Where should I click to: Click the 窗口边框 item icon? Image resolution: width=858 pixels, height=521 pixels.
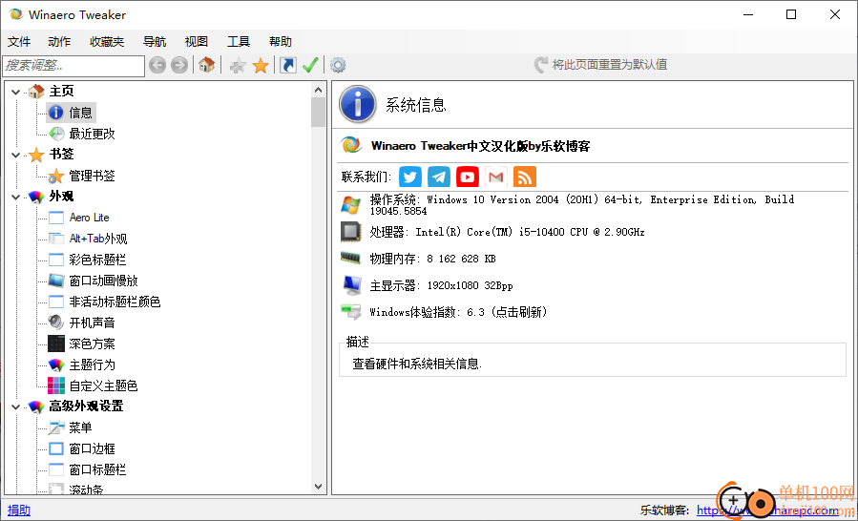(x=56, y=448)
